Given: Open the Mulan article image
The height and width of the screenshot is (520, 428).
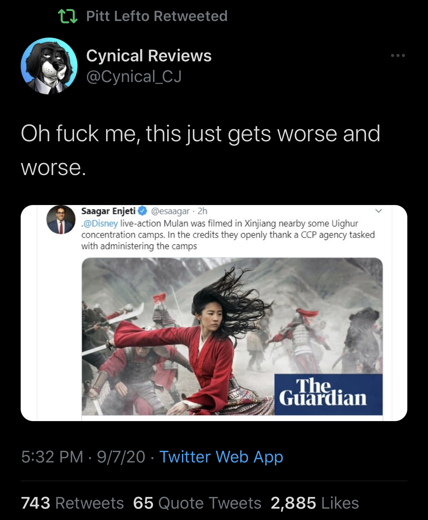Looking at the screenshot, I should [232, 336].
